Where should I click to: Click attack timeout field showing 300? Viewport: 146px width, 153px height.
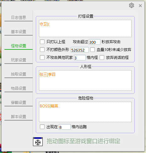point(95,42)
